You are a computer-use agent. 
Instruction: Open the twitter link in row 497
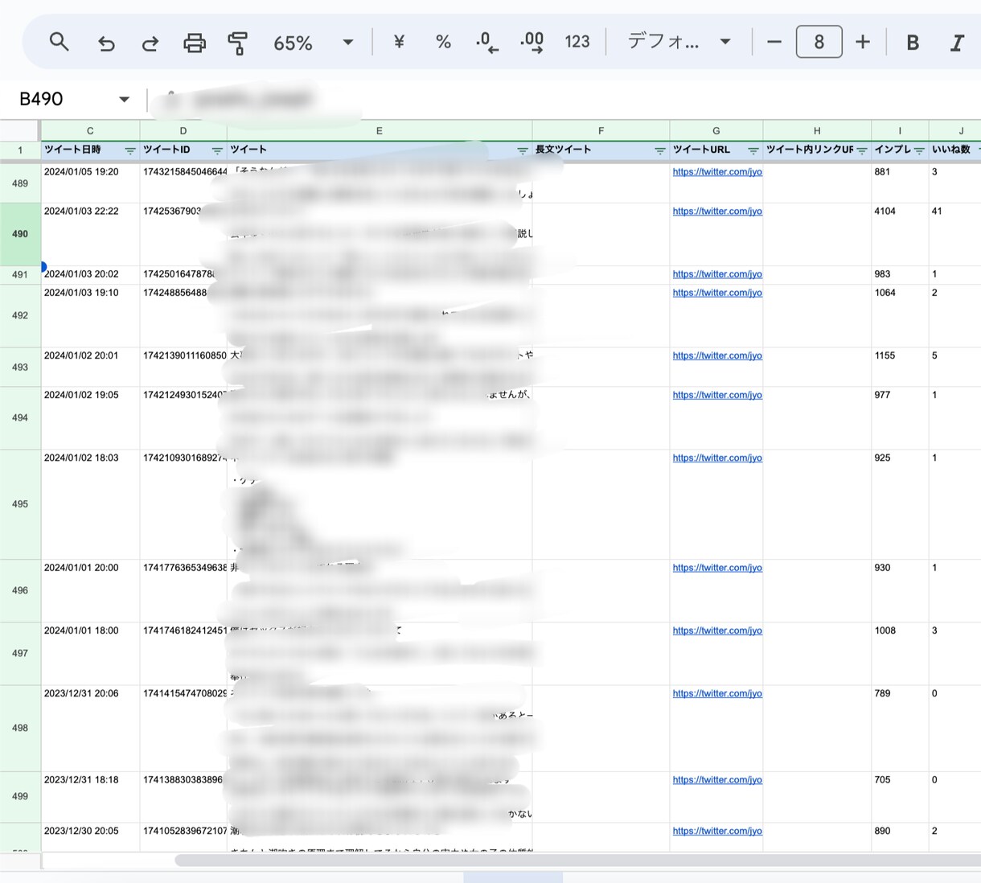click(x=717, y=630)
